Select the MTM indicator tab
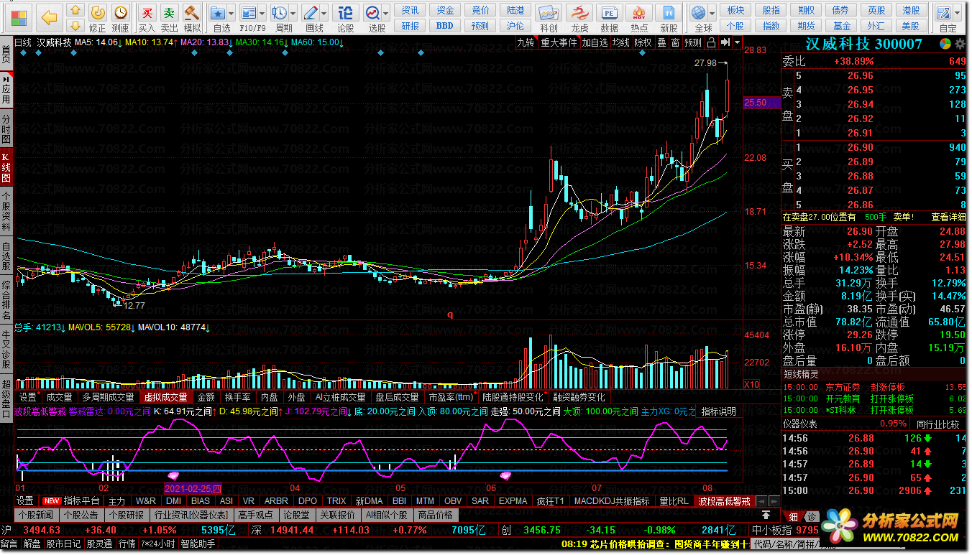This screenshot has width=972, height=555. pyautogui.click(x=425, y=500)
